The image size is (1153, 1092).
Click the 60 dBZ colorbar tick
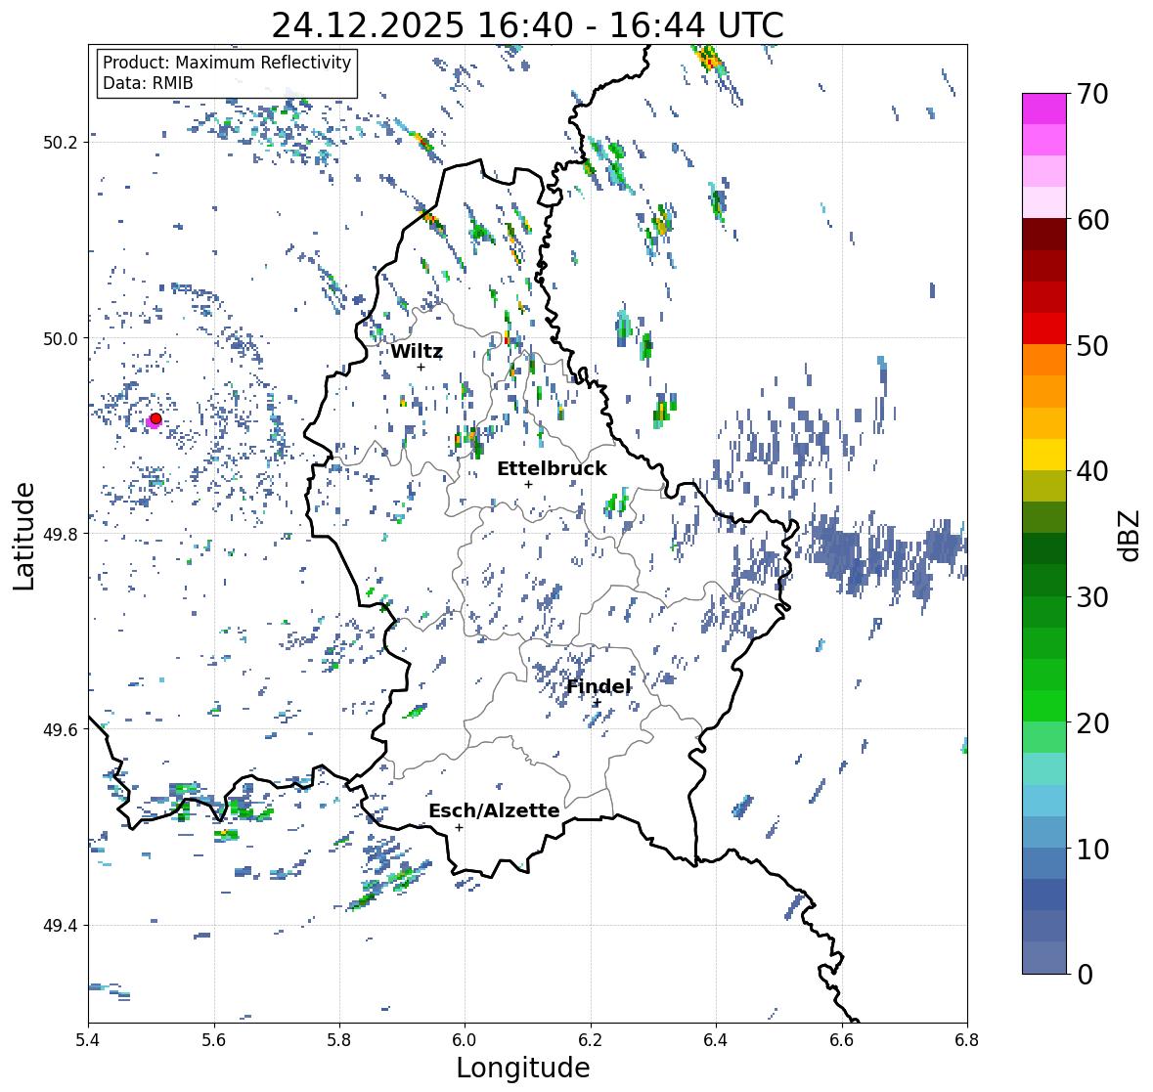click(1092, 220)
